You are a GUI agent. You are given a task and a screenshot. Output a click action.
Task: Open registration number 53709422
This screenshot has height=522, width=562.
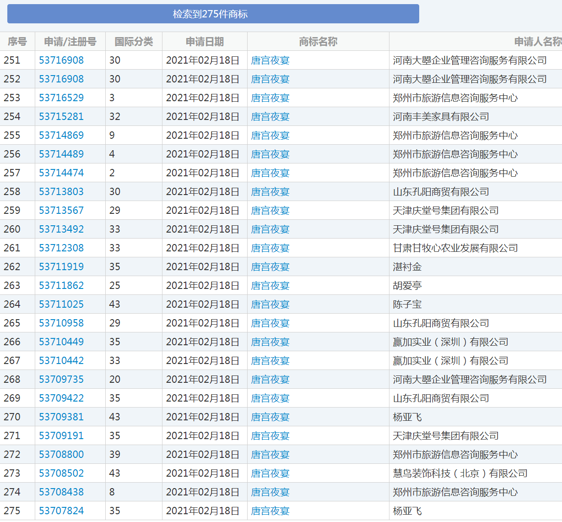61,398
